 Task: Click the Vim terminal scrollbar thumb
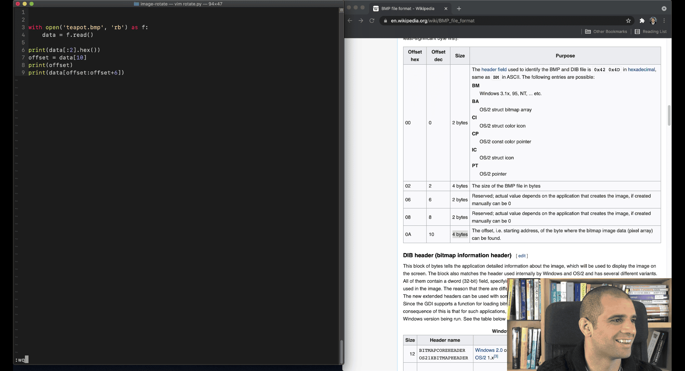pos(341,351)
